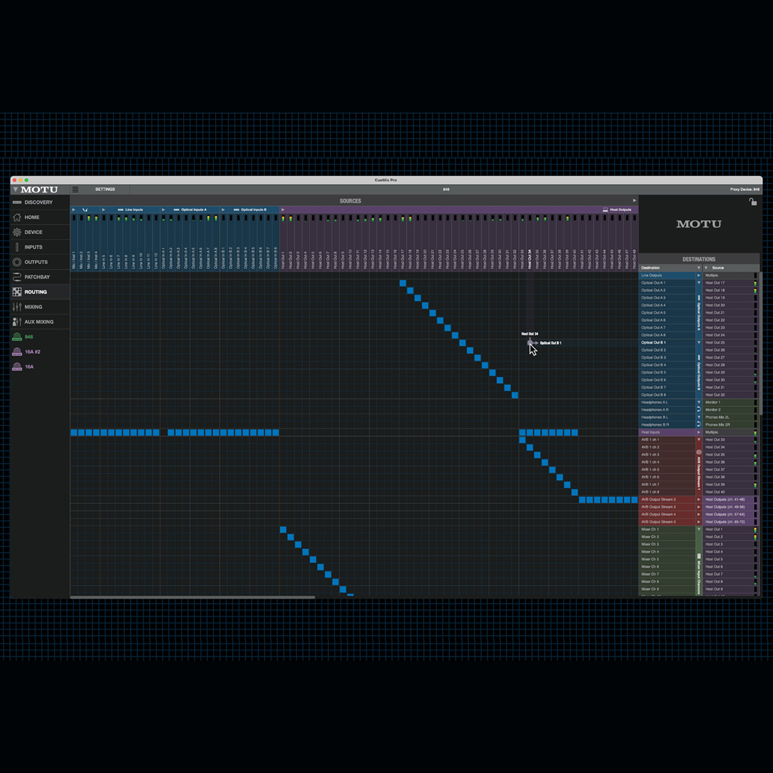Expand AVB Output Stream 2 group

click(699, 499)
